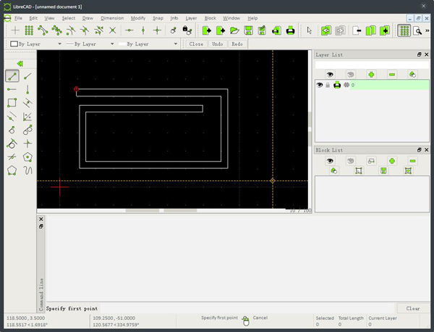
Task: Toggle restrict horizontal snapping
Action: coord(129,30)
